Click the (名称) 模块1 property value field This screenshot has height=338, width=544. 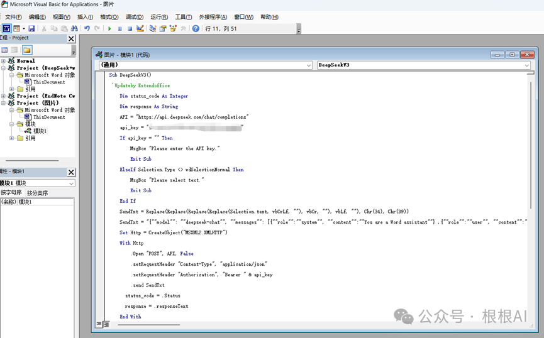[x=45, y=202]
